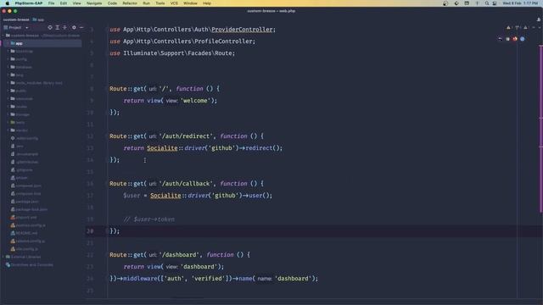The height and width of the screenshot is (305, 543).
Task: Select the .editorconfig gear file icon
Action: pyautogui.click(x=13, y=138)
